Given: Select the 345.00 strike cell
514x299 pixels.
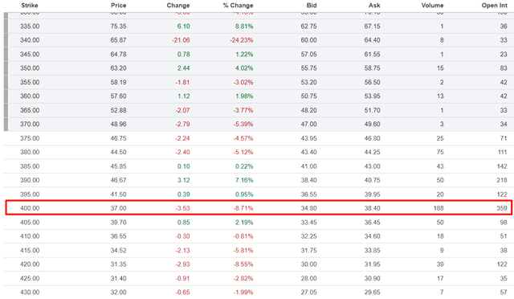Looking at the screenshot, I should pyautogui.click(x=30, y=54).
